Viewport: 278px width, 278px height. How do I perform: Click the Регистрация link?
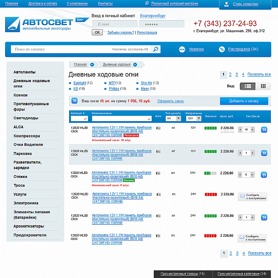pyautogui.click(x=147, y=33)
